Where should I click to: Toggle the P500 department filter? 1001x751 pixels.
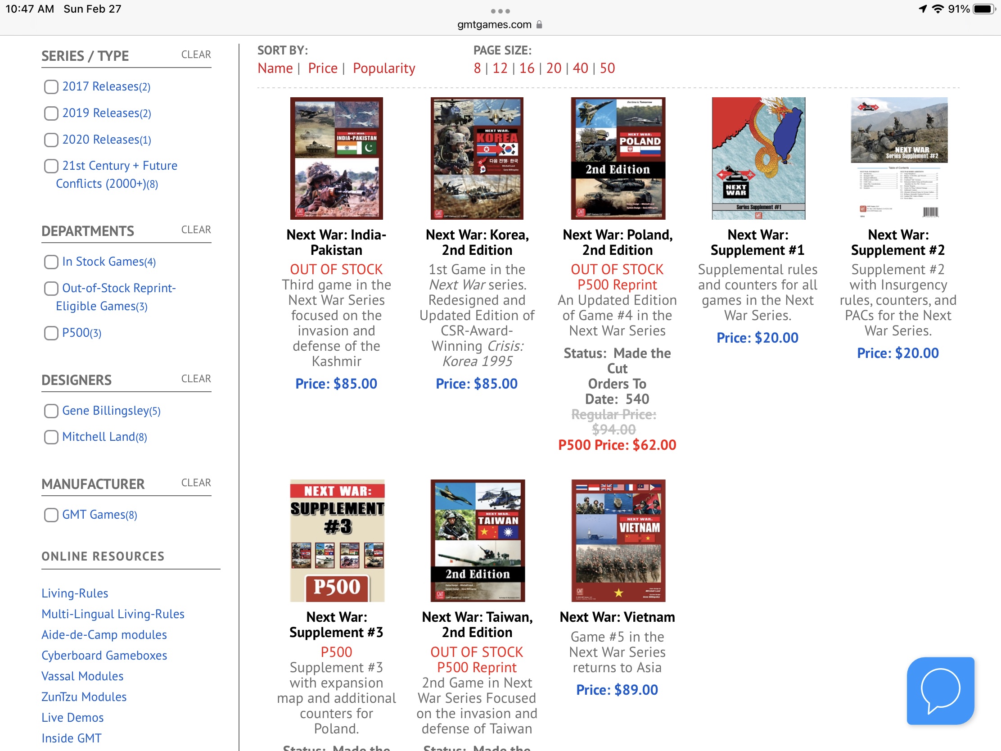[51, 333]
